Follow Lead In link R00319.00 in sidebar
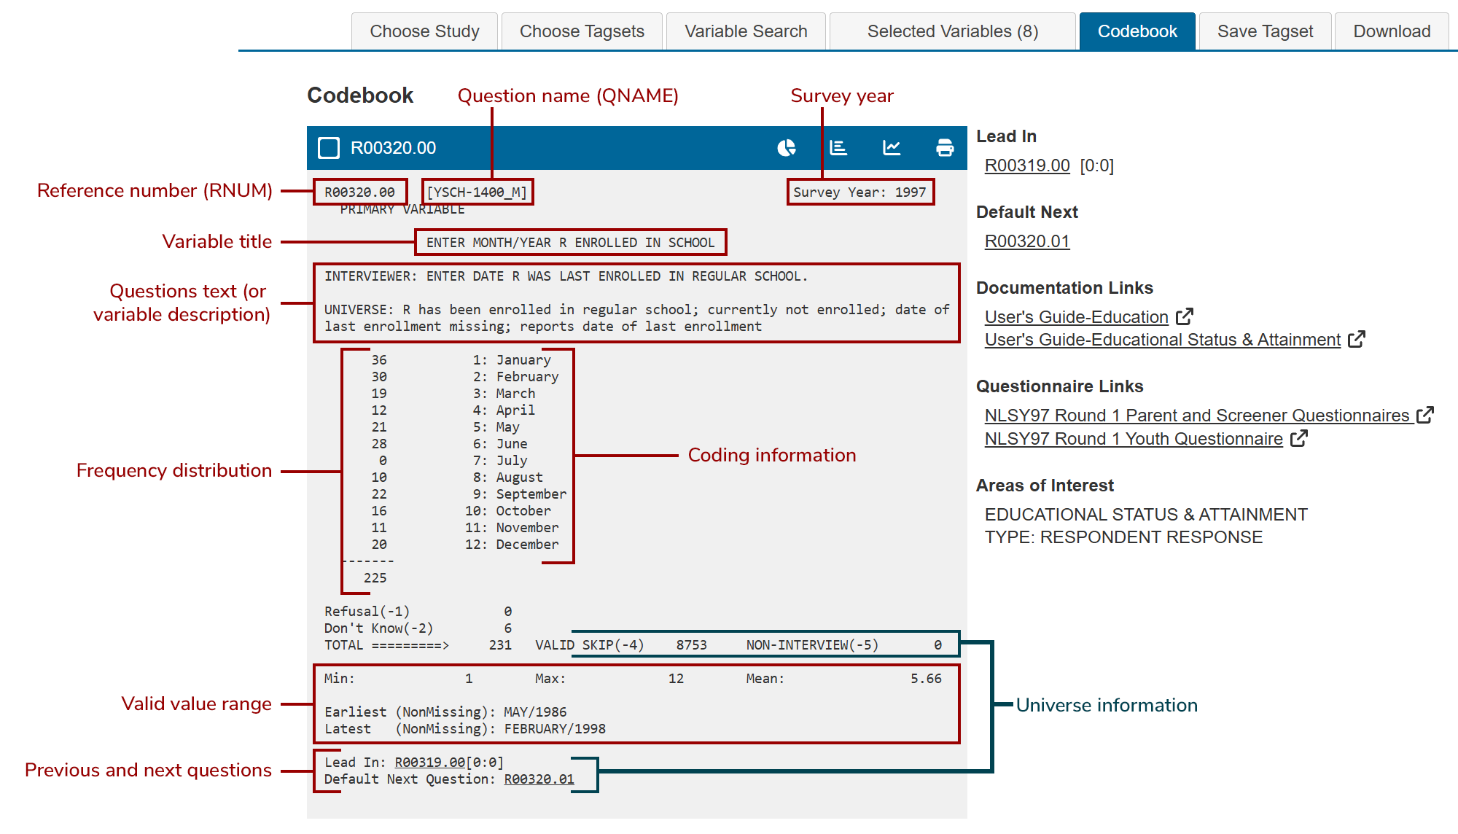Screen dimensions: 1458x834 coord(1026,165)
